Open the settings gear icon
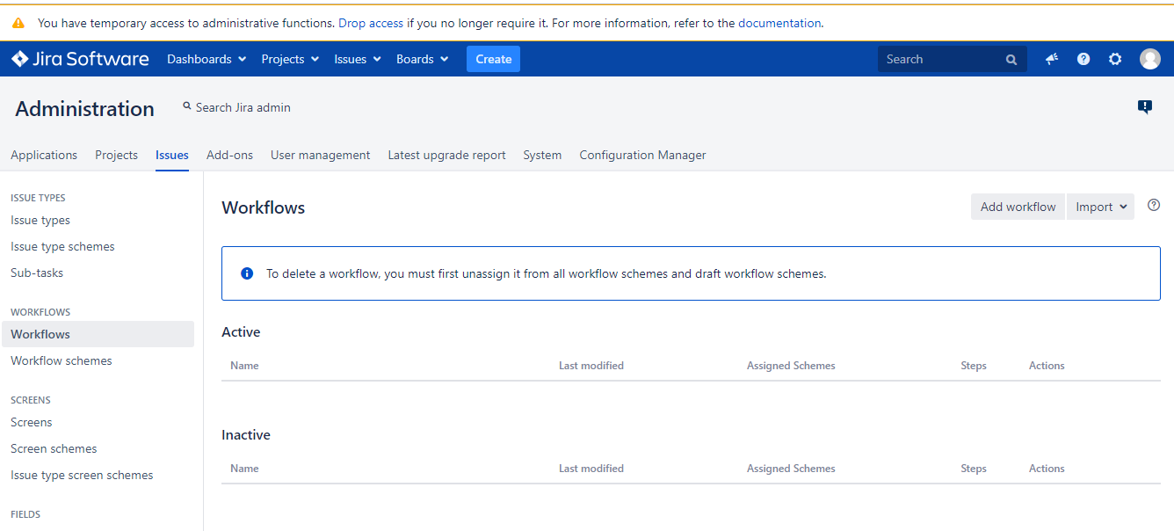Viewport: 1174px width, 531px height. 1115,59
